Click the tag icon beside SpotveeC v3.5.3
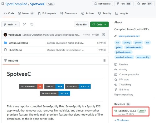156x123 pixels. click(x=116, y=111)
